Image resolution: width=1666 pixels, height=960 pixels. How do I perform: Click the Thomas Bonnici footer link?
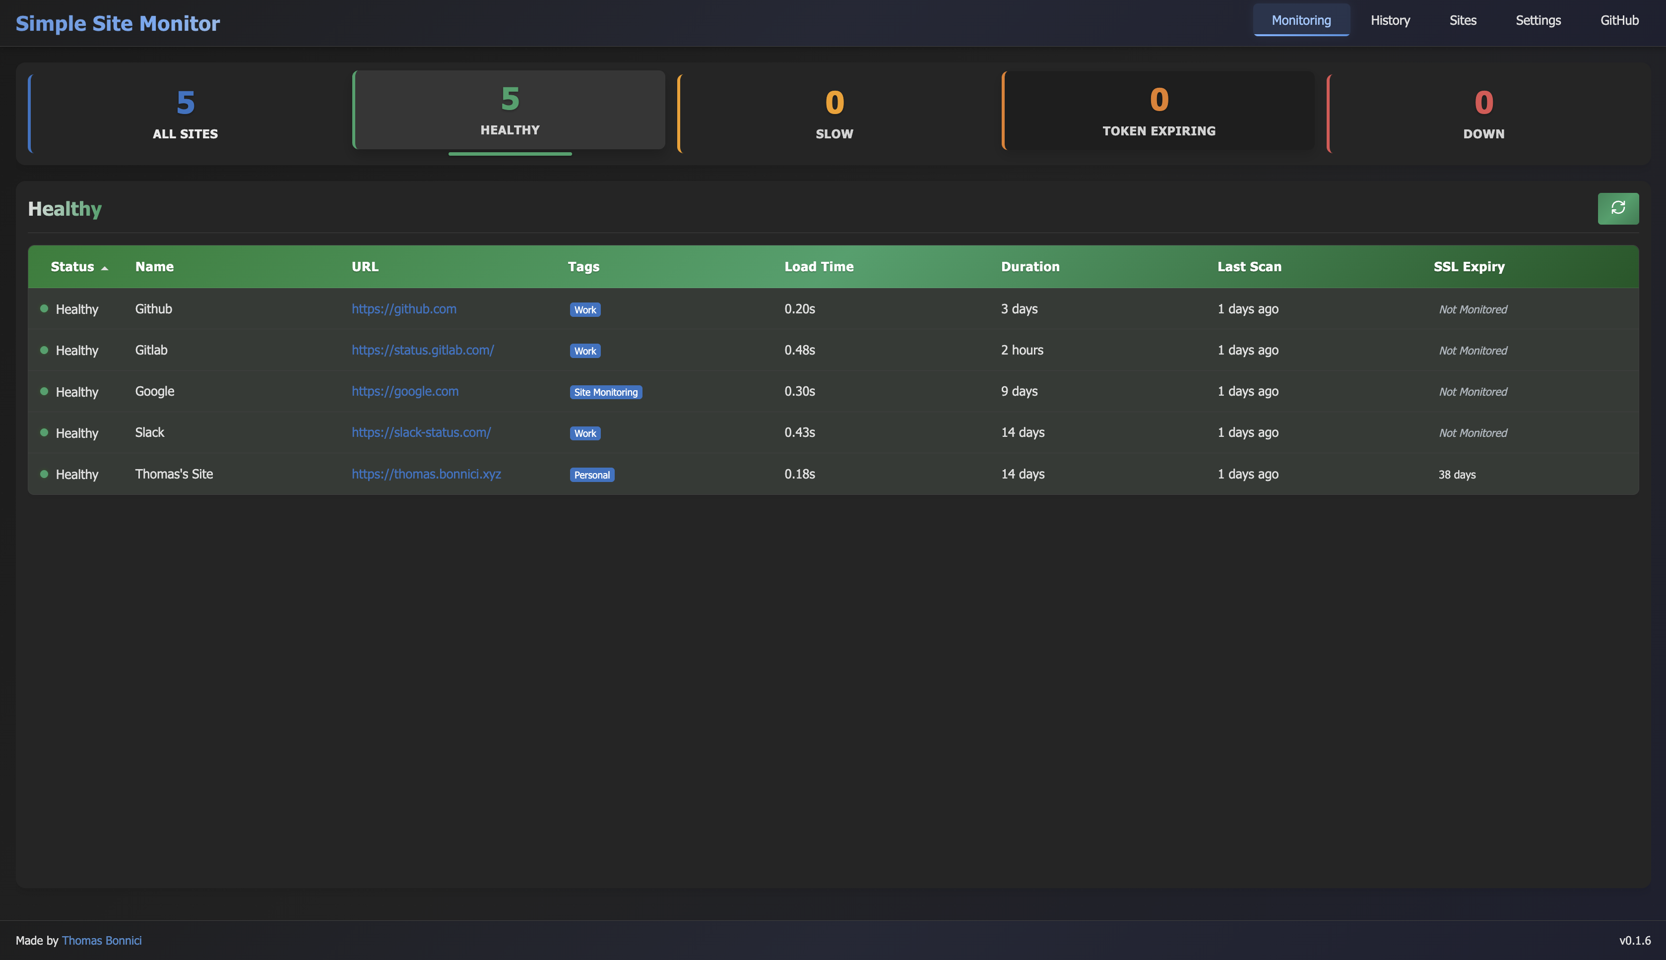click(x=102, y=940)
